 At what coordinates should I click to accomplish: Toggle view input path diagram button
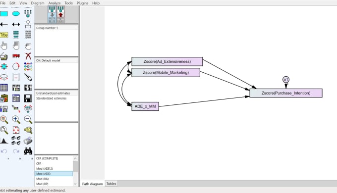point(52,14)
